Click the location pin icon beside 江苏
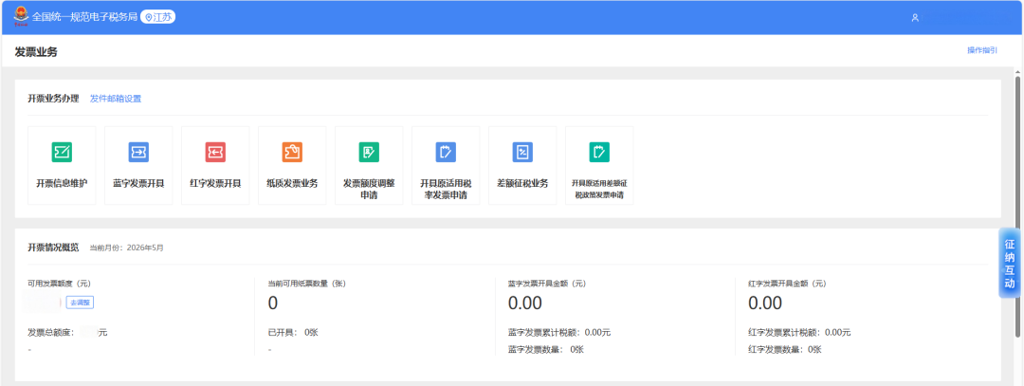Screen dimensions: 1024x386 (x=148, y=18)
